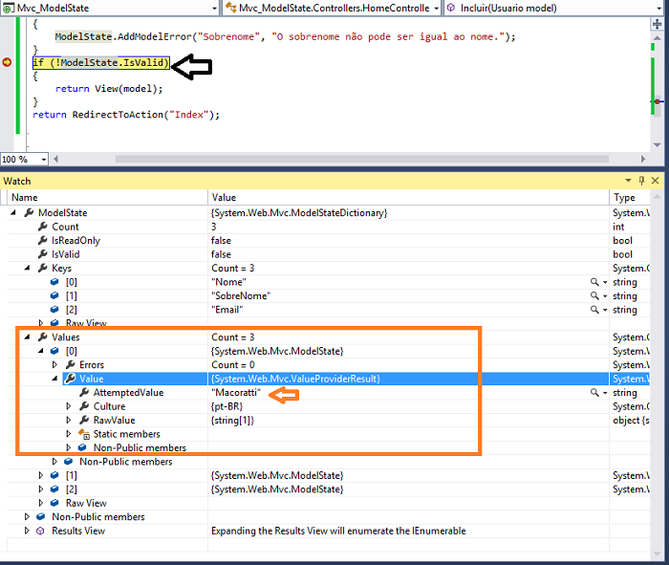The image size is (669, 565).
Task: Click the Results View icon
Action: [40, 531]
